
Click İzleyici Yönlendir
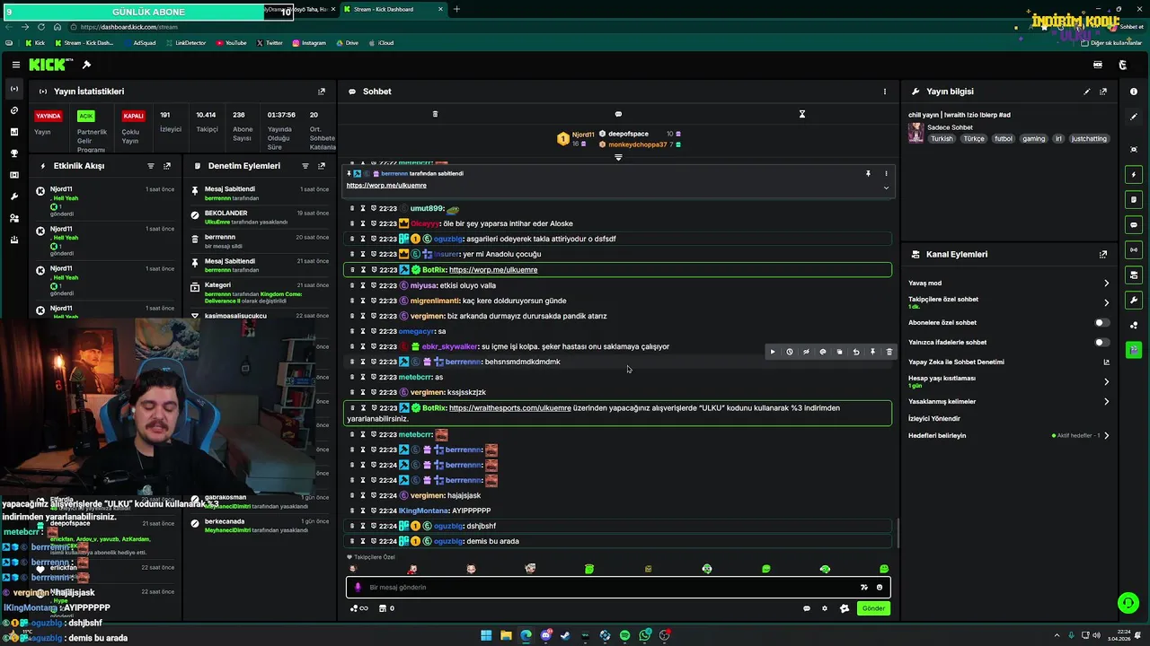[934, 419]
